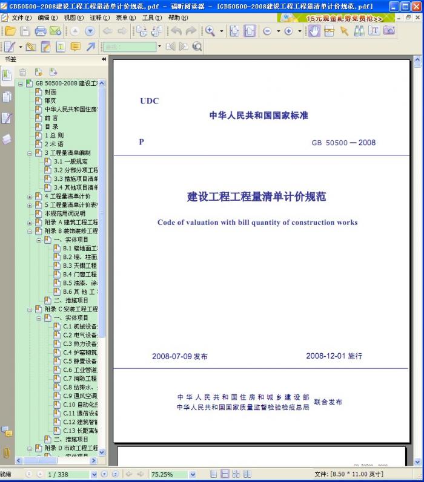
Task: Collapse bookmark panel with double-arrow button
Action: coord(104,59)
